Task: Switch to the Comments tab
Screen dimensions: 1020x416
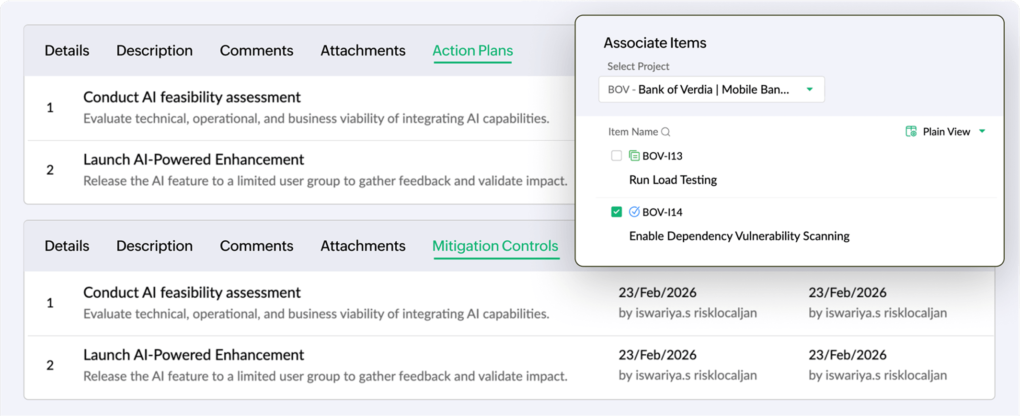Action: point(256,50)
